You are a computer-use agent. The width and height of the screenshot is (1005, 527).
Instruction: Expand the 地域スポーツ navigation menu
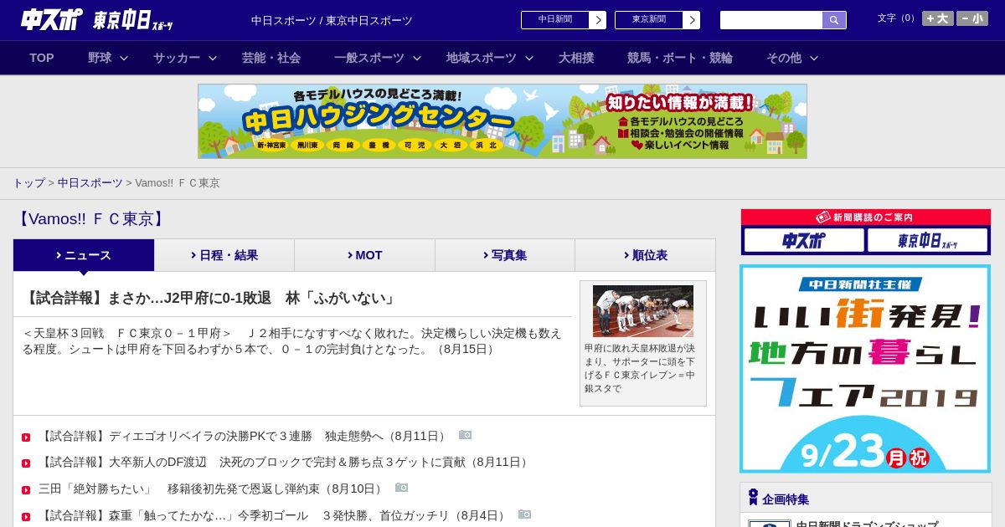pyautogui.click(x=489, y=58)
